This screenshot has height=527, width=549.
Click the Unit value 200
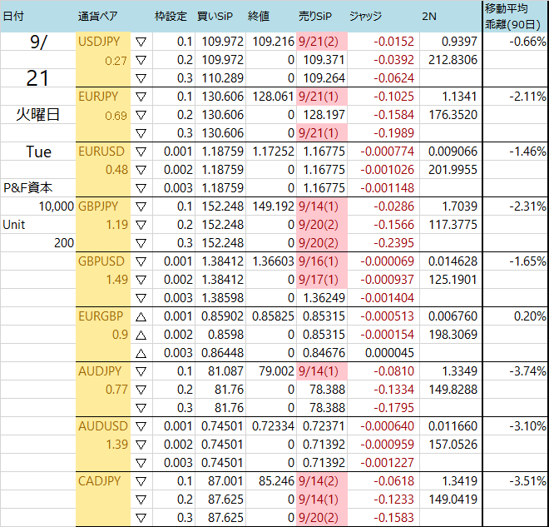(x=64, y=243)
